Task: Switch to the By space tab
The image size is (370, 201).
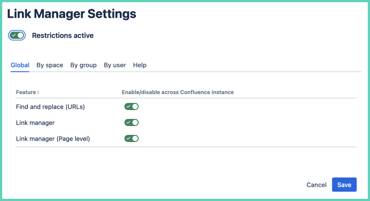Action: pos(50,65)
